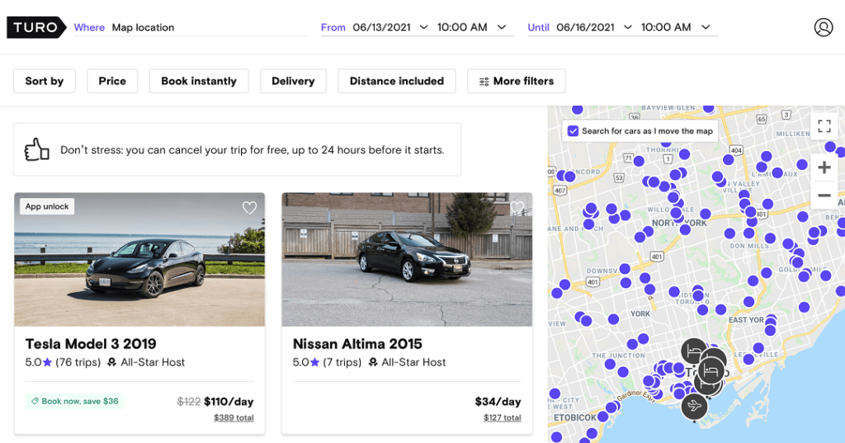Viewport: 845px width, 443px height.
Task: Click the discount tag icon in Book now badge
Action: click(x=35, y=401)
